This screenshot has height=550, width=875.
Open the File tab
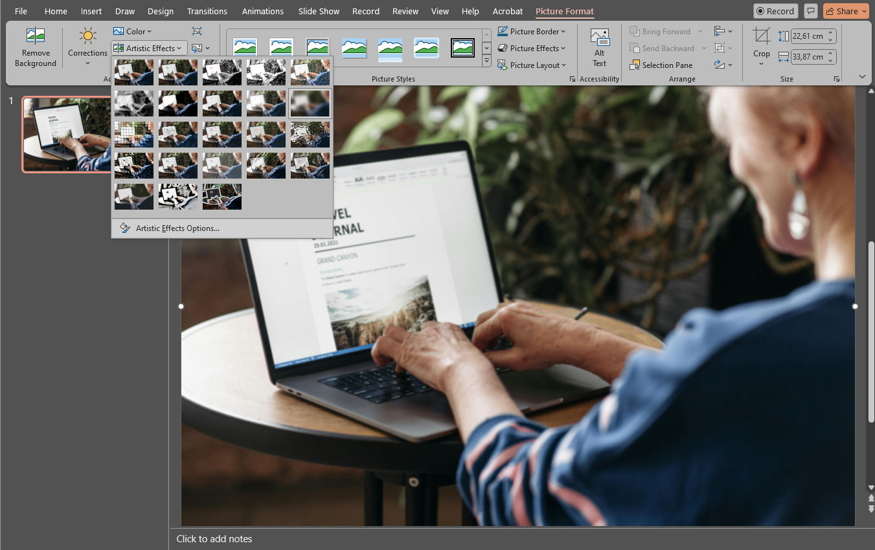point(21,11)
